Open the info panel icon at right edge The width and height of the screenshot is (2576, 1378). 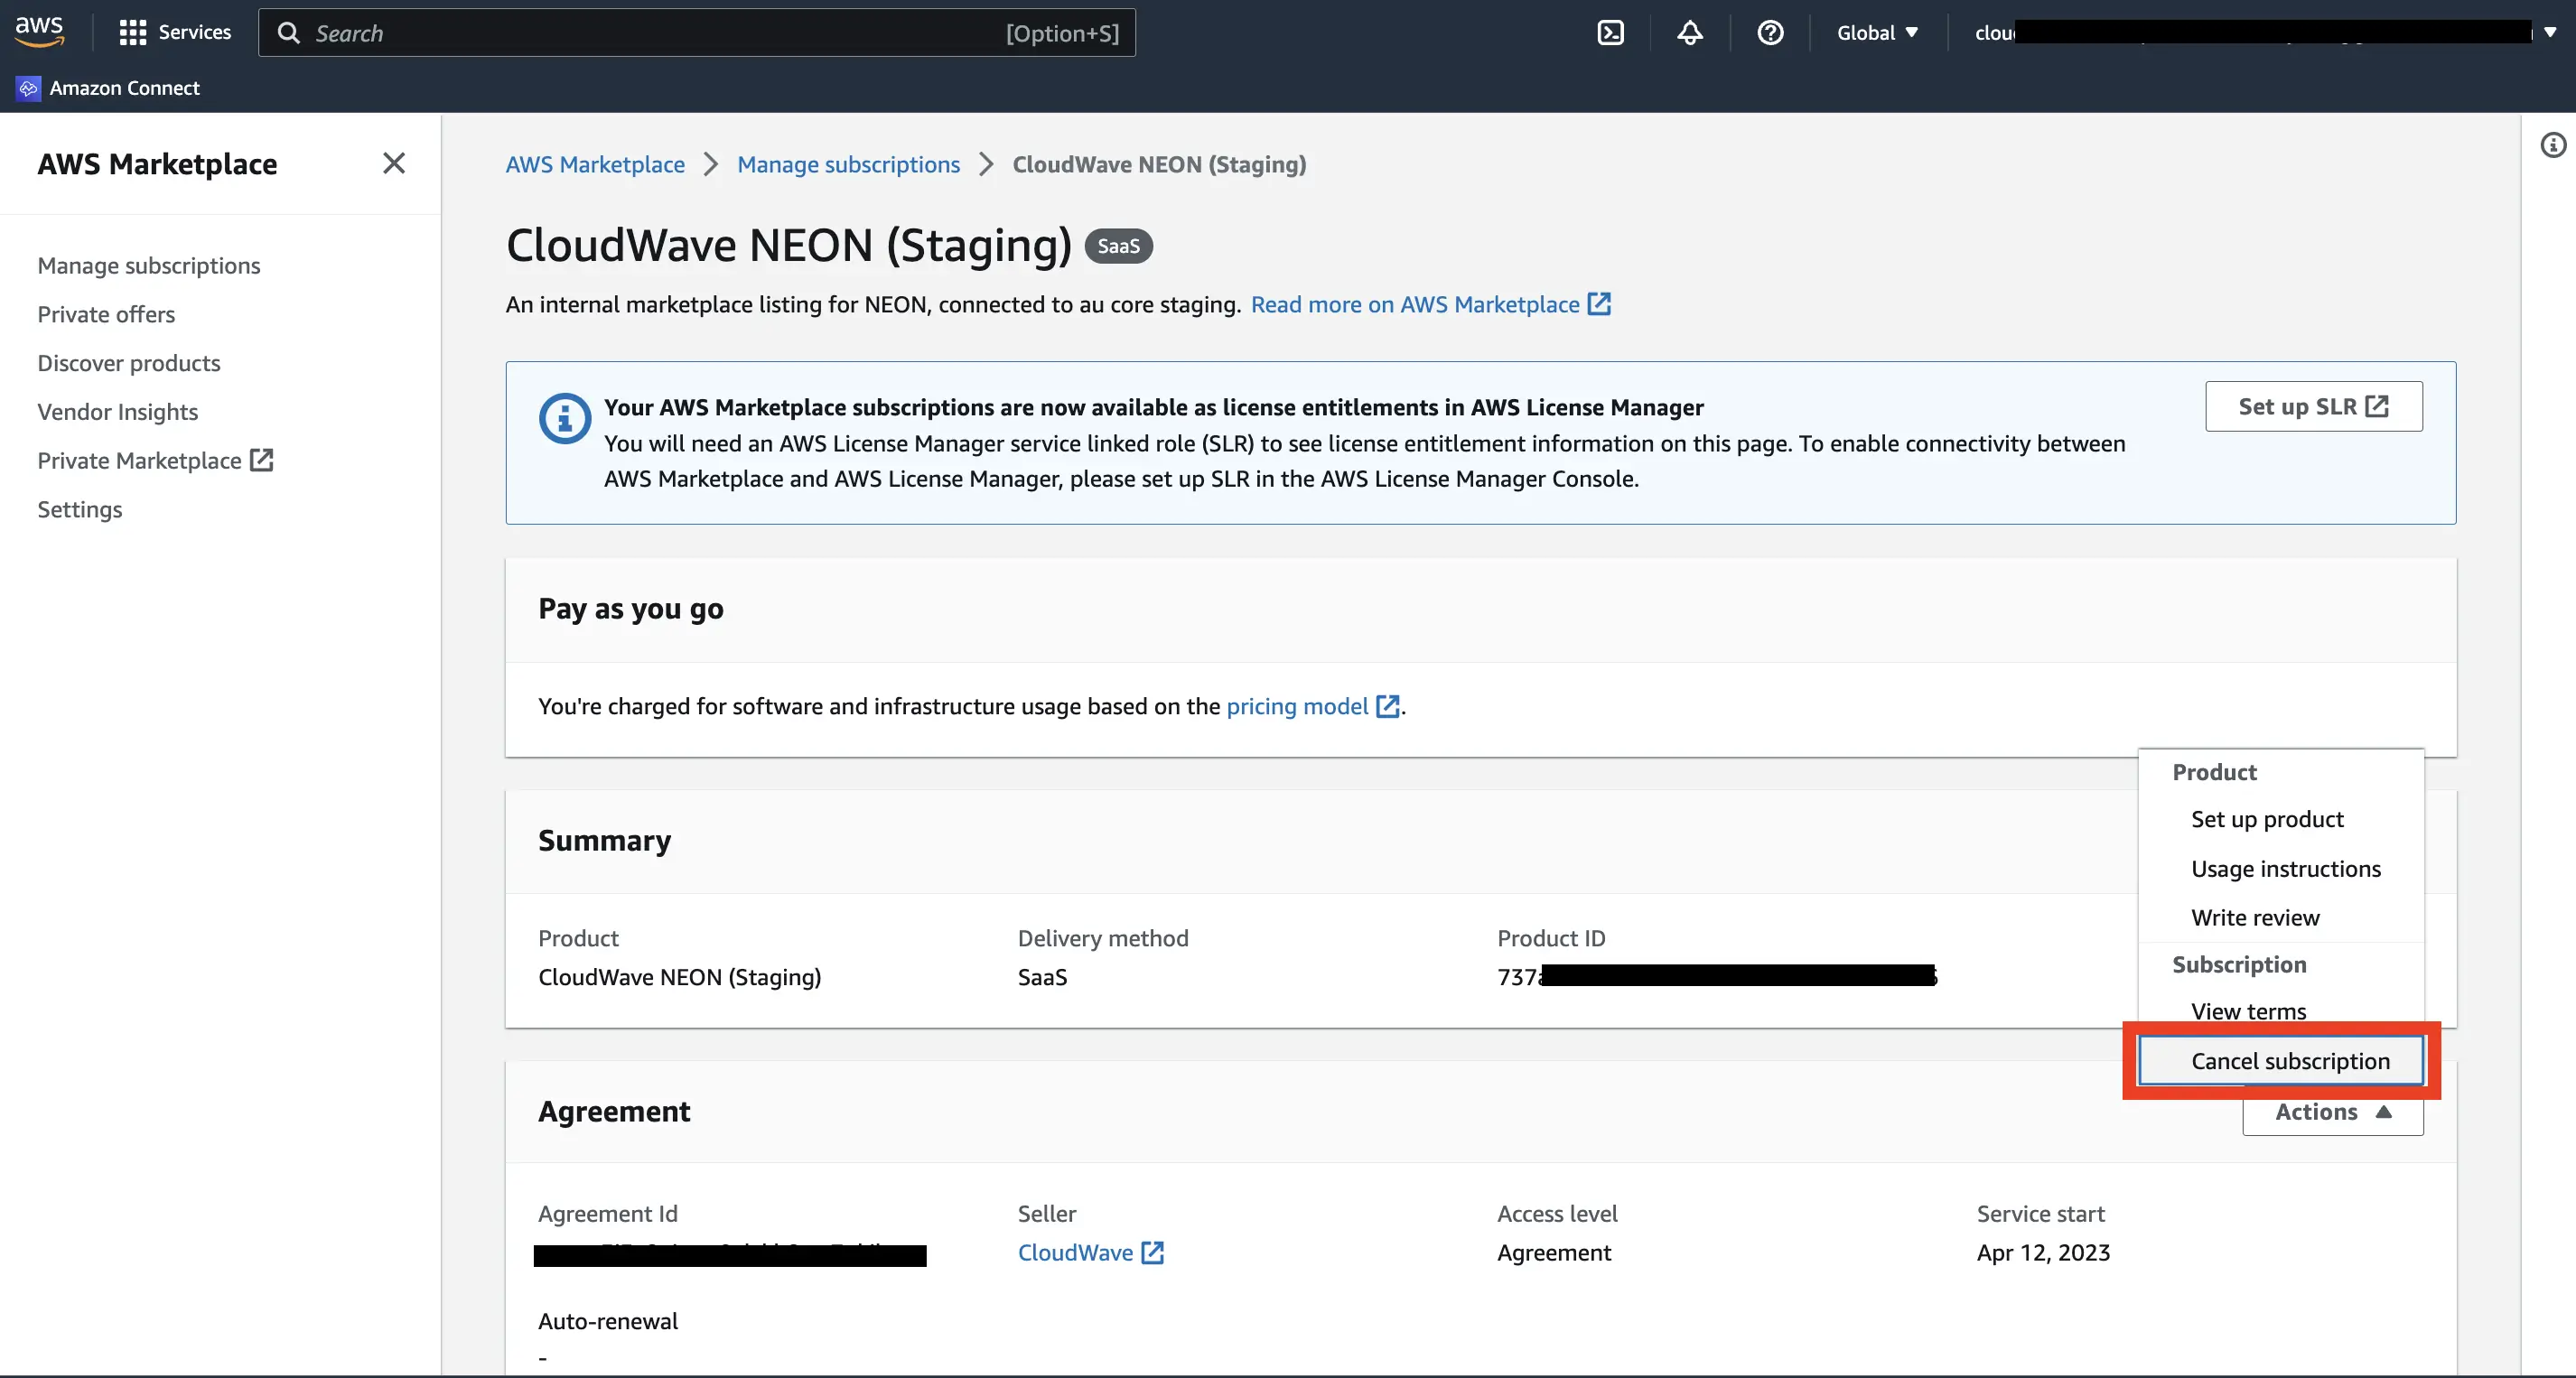(2553, 146)
